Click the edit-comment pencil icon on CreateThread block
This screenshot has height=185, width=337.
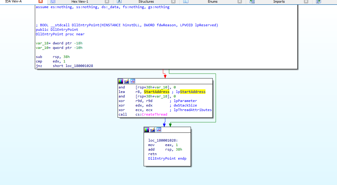point(127,81)
